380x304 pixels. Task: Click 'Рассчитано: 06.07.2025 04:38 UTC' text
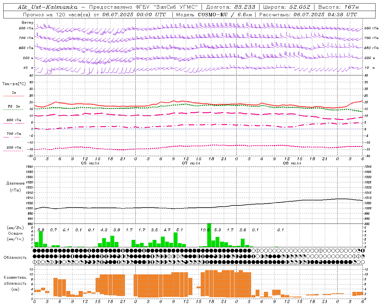[x=308, y=15]
